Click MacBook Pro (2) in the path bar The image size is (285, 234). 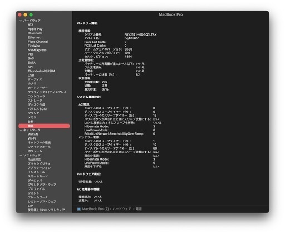click(x=95, y=209)
